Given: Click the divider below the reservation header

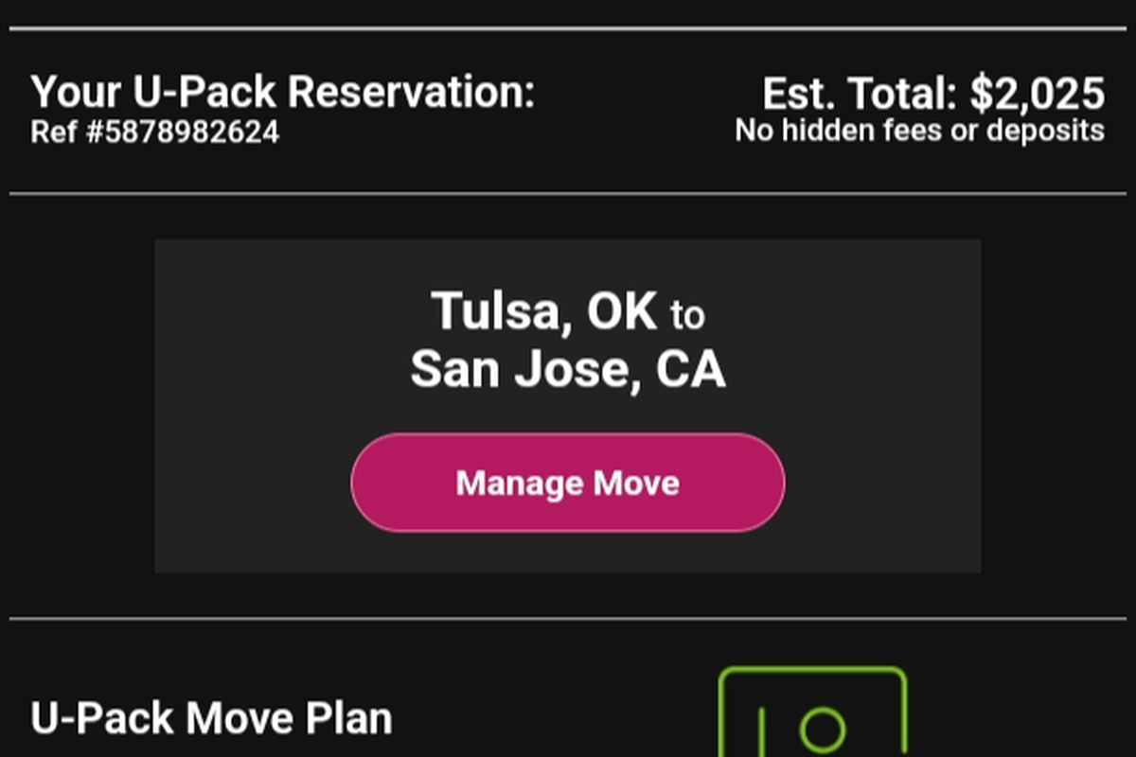Looking at the screenshot, I should 568,194.
